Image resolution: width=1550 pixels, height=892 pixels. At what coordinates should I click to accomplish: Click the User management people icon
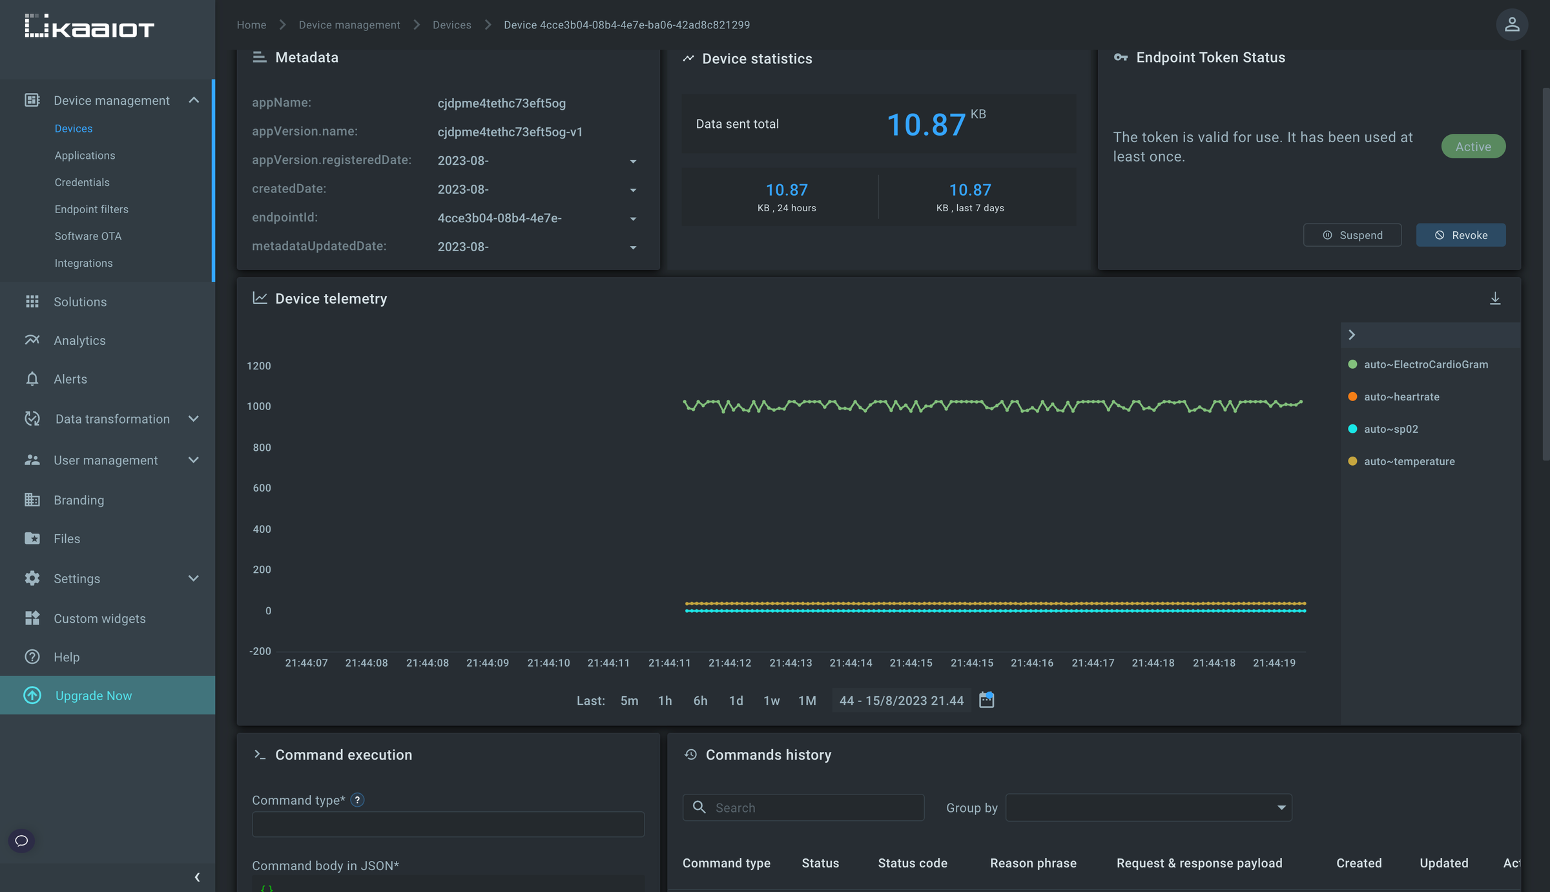[x=32, y=460]
